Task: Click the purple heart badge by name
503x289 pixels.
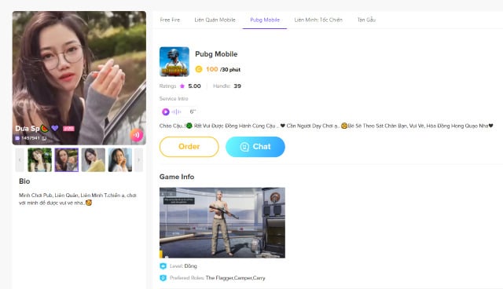Action: click(x=55, y=128)
